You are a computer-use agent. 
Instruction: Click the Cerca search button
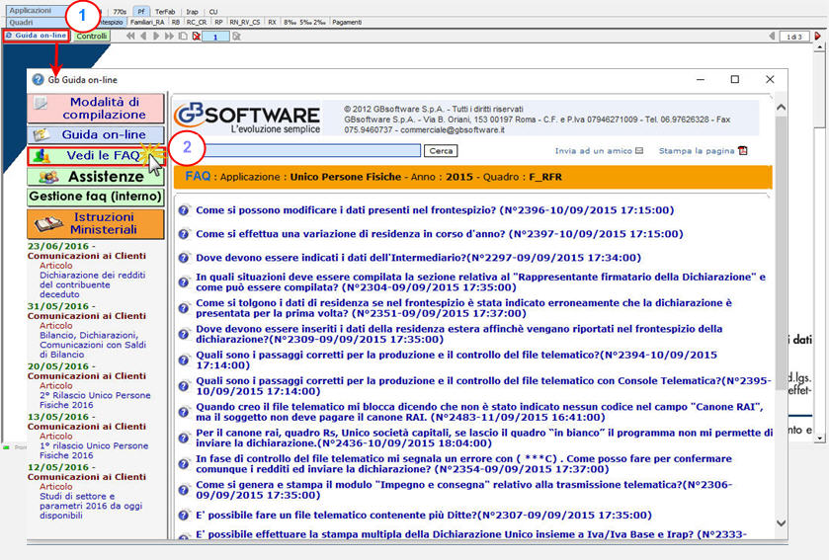441,151
